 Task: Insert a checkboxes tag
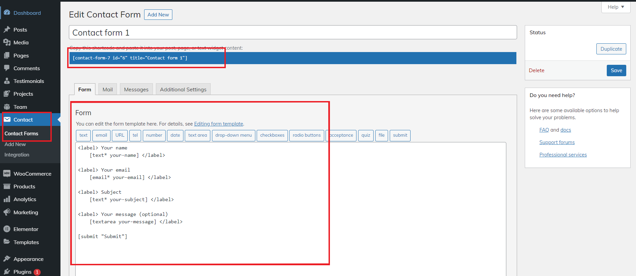[272, 135]
